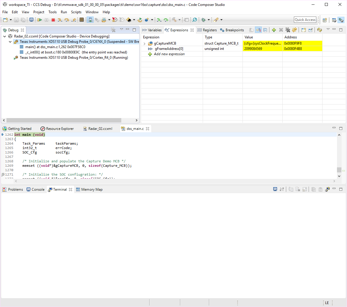Click editor vertical scrollbar down arrow
The height and width of the screenshot is (307, 347).
point(339,176)
